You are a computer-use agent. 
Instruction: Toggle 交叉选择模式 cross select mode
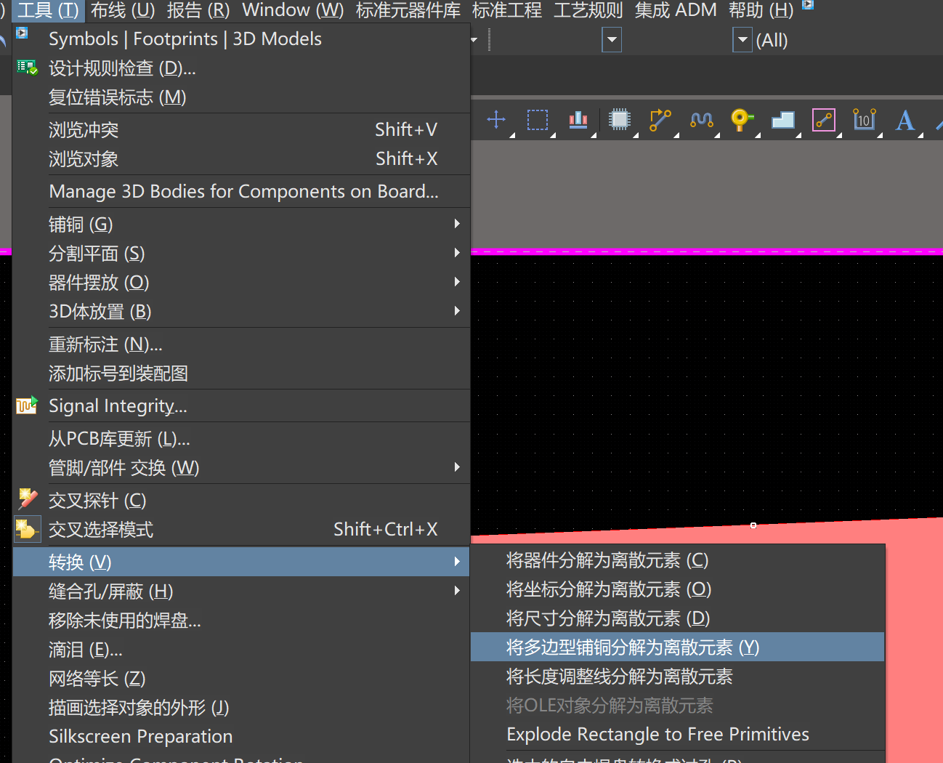tap(100, 530)
